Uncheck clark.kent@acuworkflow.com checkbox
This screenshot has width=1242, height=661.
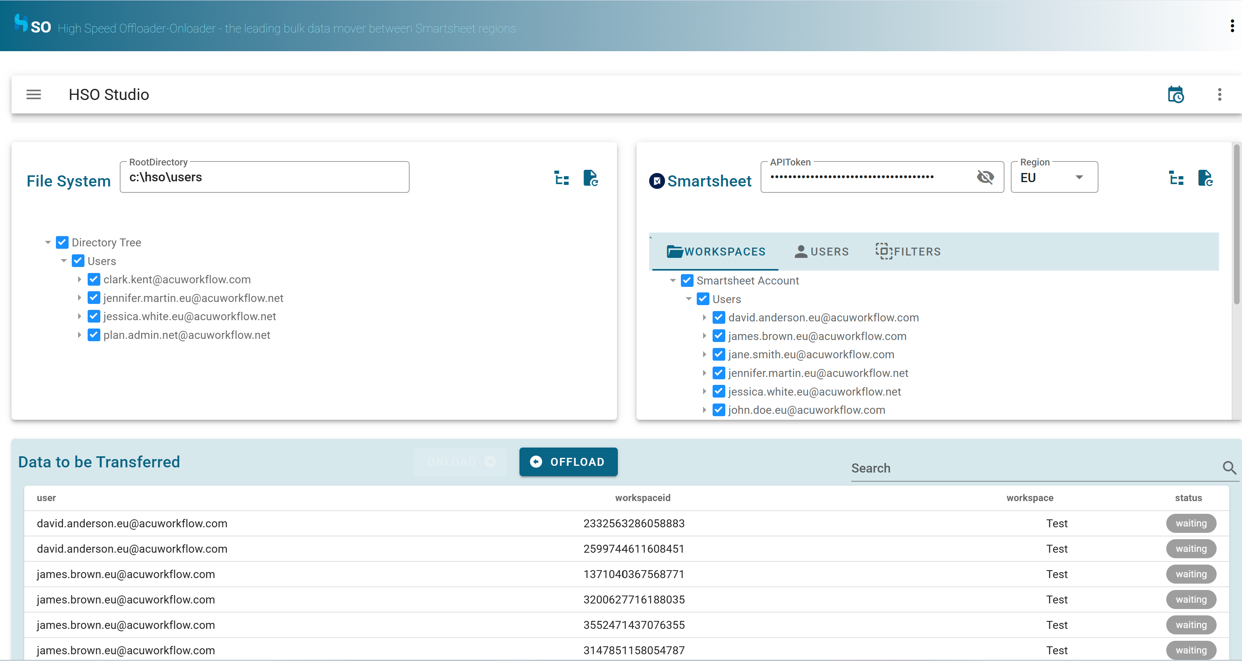click(x=94, y=279)
